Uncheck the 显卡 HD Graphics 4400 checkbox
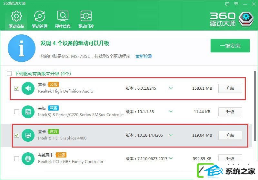The height and width of the screenshot is (180, 258). 17,135
